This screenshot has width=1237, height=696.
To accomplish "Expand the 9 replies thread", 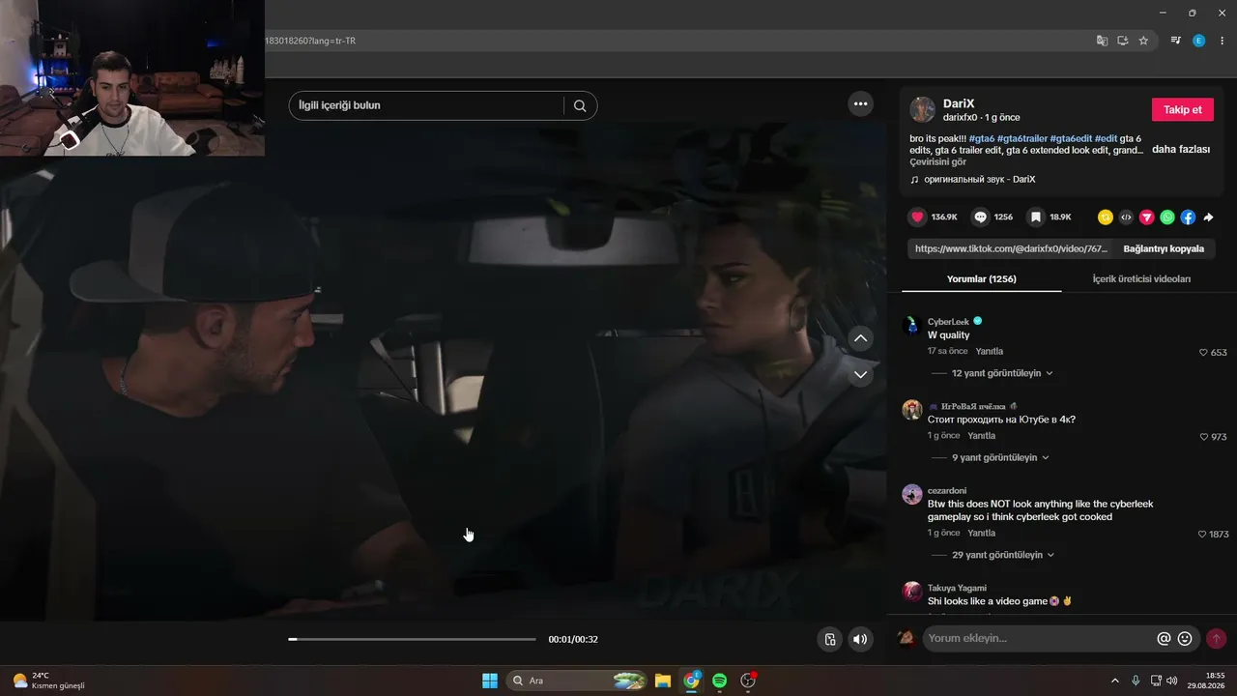I will 1000,457.
